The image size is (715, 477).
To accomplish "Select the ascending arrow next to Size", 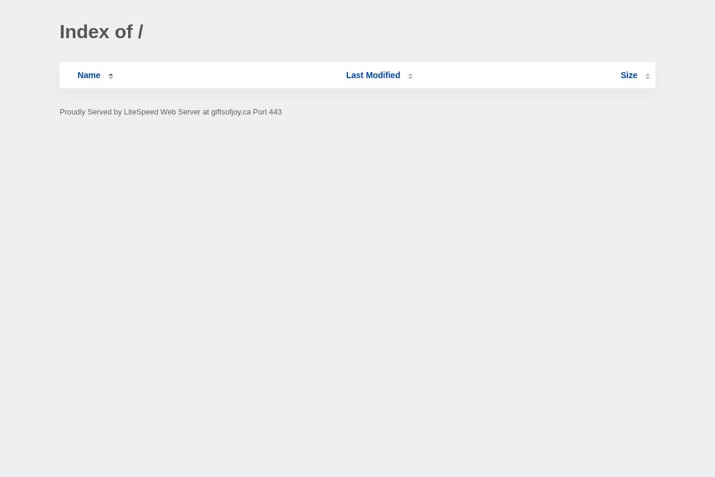I will point(647,73).
